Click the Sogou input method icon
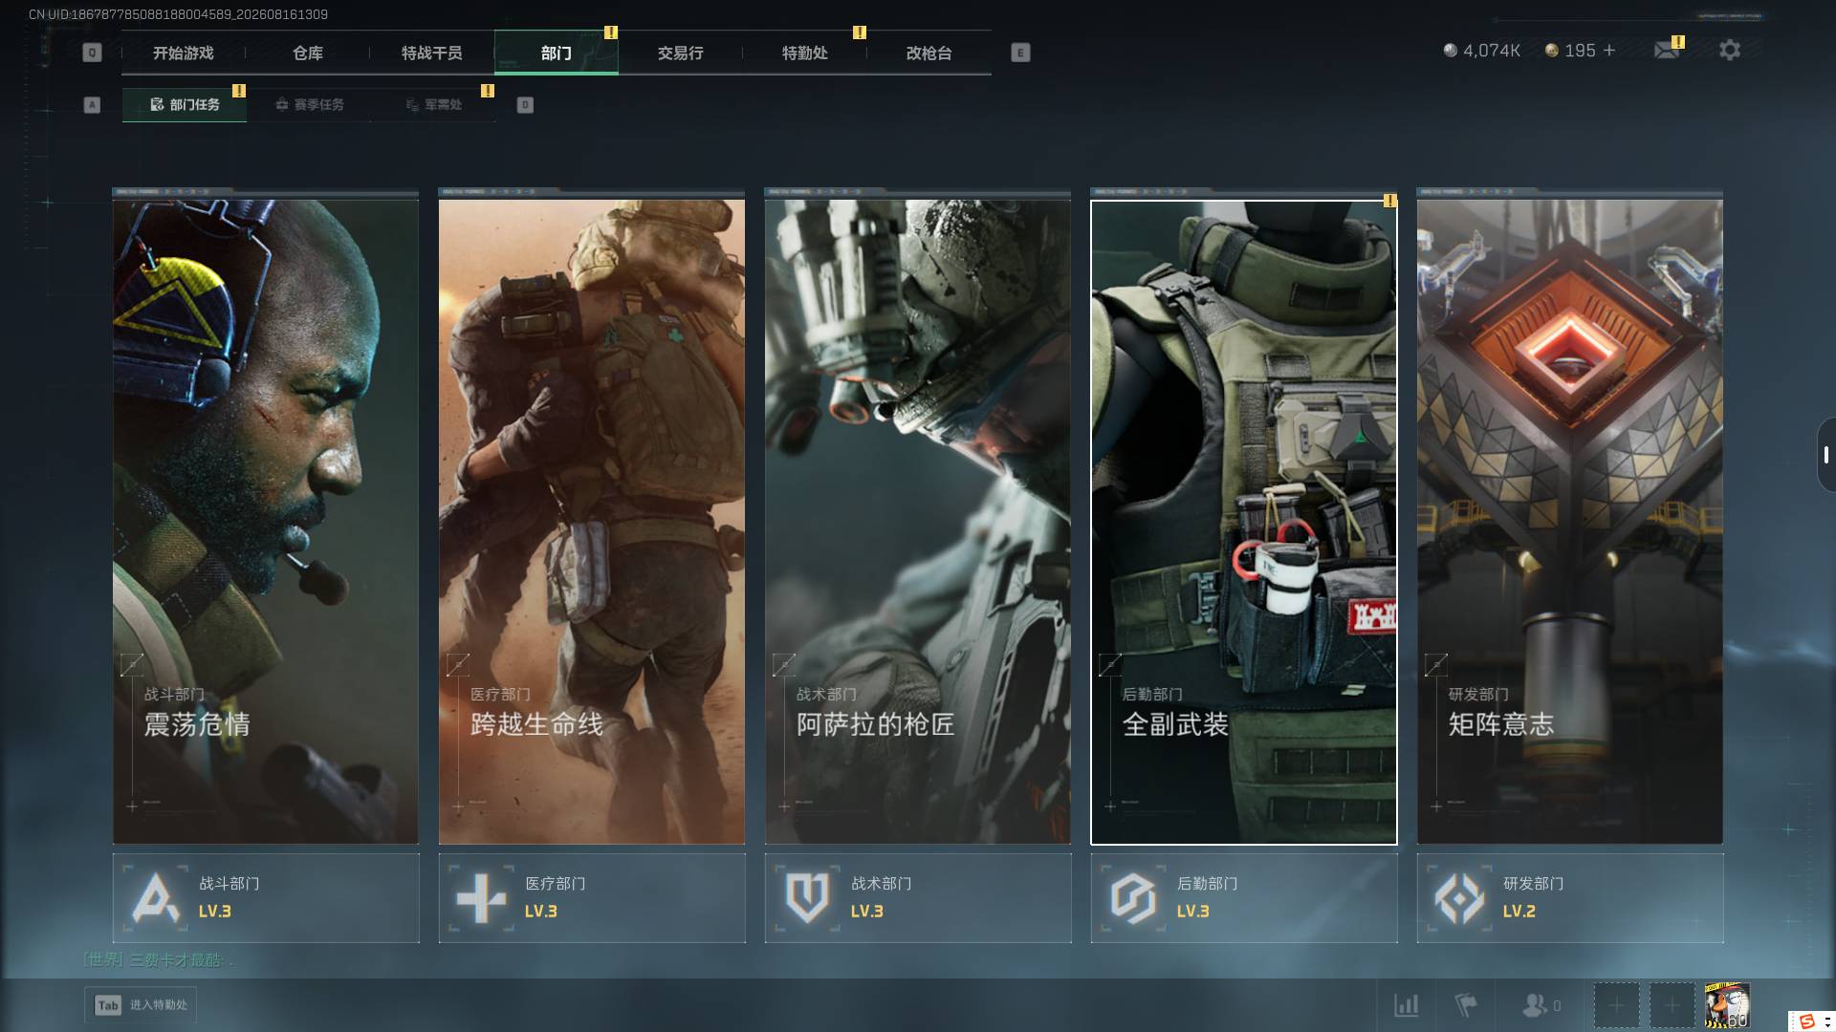This screenshot has height=1032, width=1836. pyautogui.click(x=1807, y=1021)
